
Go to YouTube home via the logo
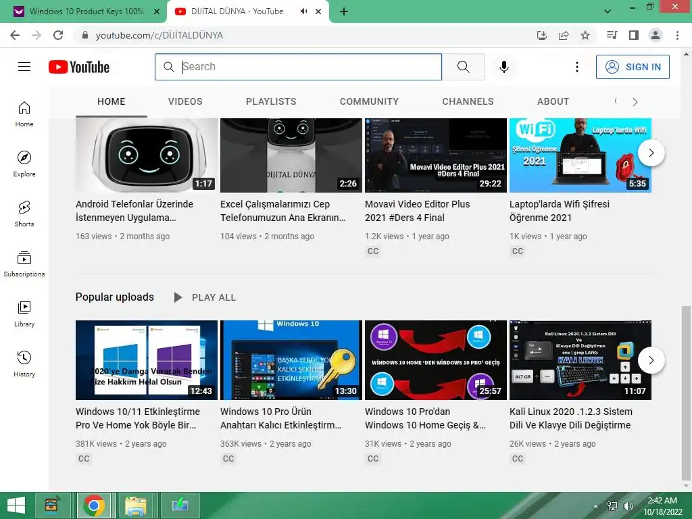tap(79, 67)
